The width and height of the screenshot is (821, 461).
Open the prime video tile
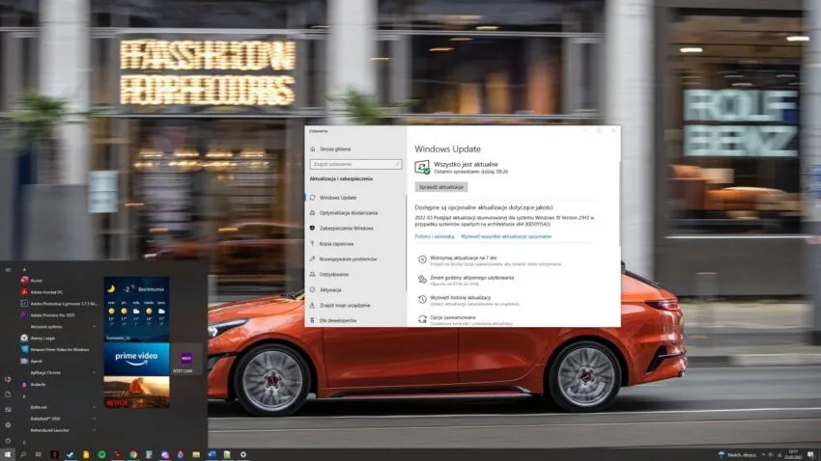pyautogui.click(x=136, y=359)
